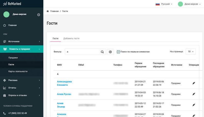The image size is (204, 117).
Task: Open Карты лояльности in the sidebar
Action: pos(18,71)
